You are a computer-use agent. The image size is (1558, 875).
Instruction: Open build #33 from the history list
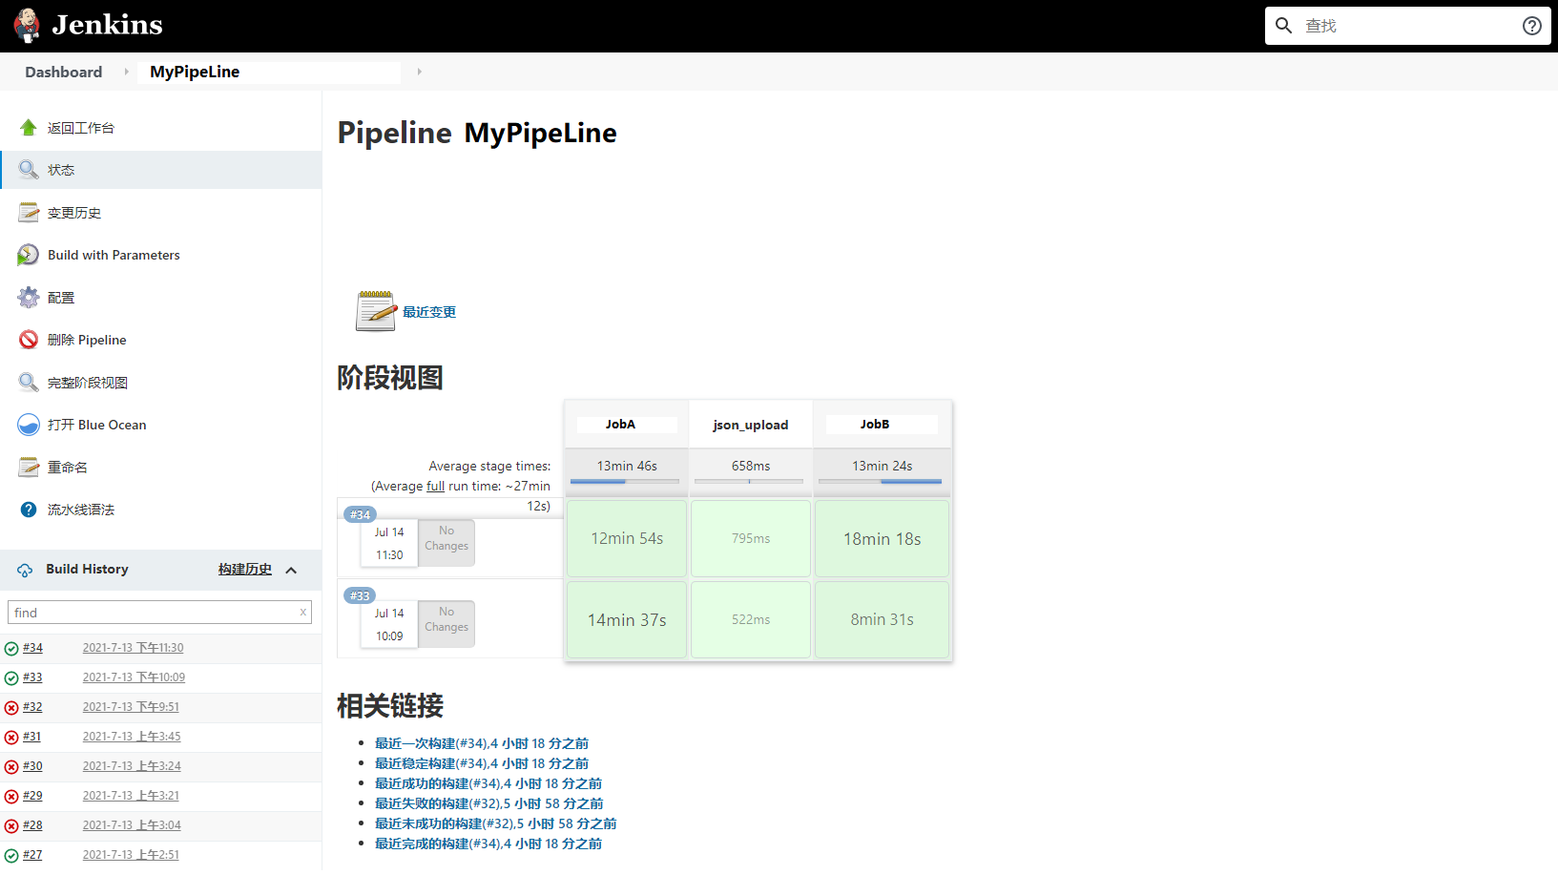pyautogui.click(x=31, y=677)
